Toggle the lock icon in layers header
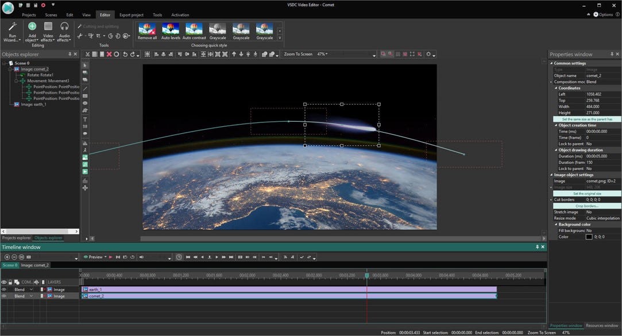The width and height of the screenshot is (622, 336). click(x=10, y=282)
